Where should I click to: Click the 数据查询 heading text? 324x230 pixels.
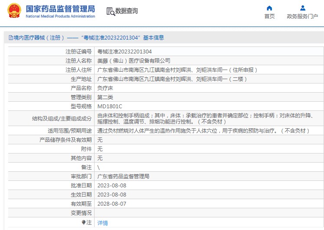click(127, 11)
